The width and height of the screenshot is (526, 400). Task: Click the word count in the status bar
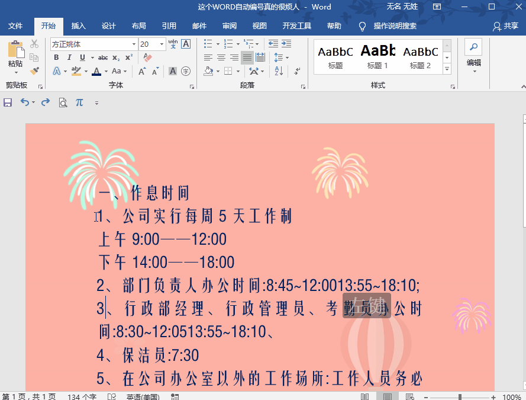pyautogui.click(x=81, y=397)
